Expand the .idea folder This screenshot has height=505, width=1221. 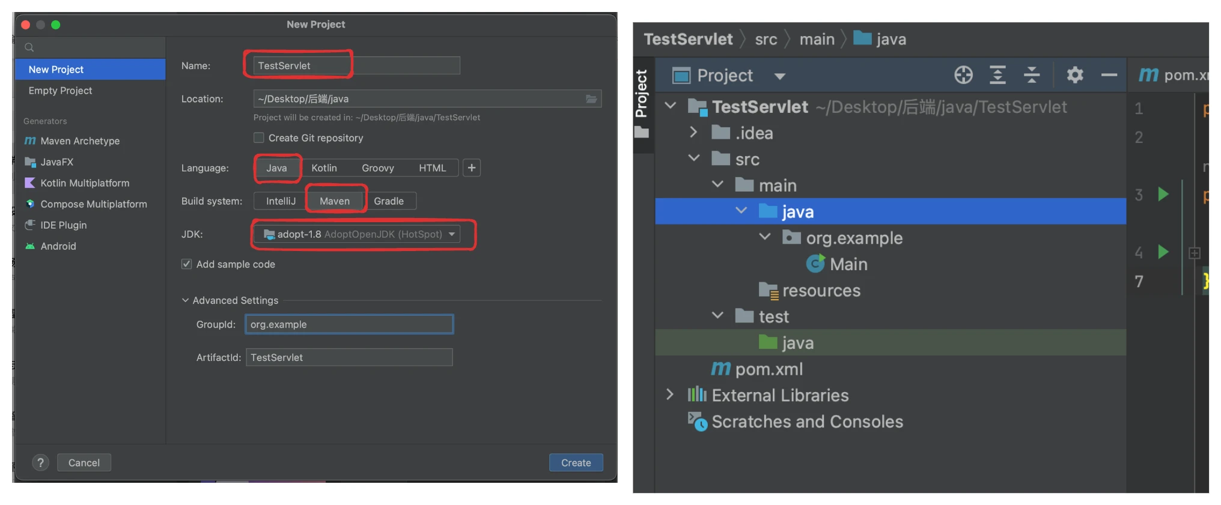[x=693, y=132]
